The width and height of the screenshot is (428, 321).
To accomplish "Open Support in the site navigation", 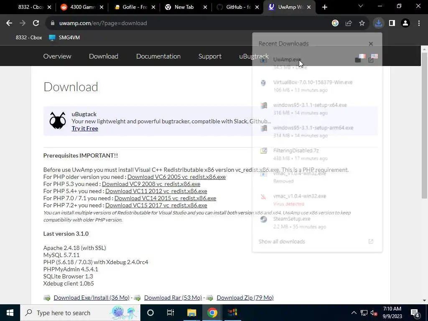I will click(x=210, y=56).
